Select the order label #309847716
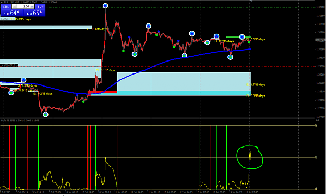The height and width of the screenshot is (196, 326). point(9,65)
